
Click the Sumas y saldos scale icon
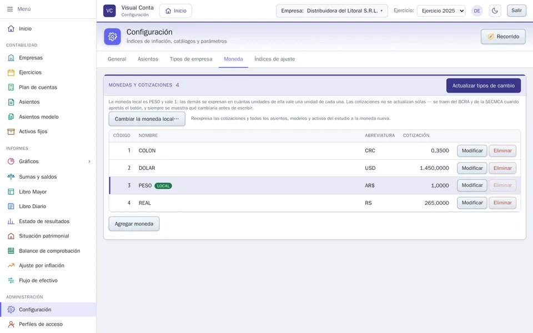coord(11,176)
